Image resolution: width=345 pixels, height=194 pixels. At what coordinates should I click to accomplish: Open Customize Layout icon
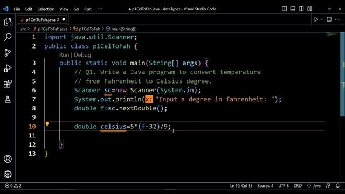(310, 9)
